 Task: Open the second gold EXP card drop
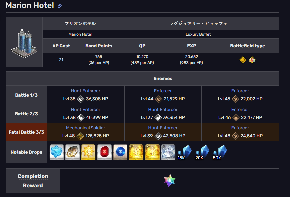(152, 152)
